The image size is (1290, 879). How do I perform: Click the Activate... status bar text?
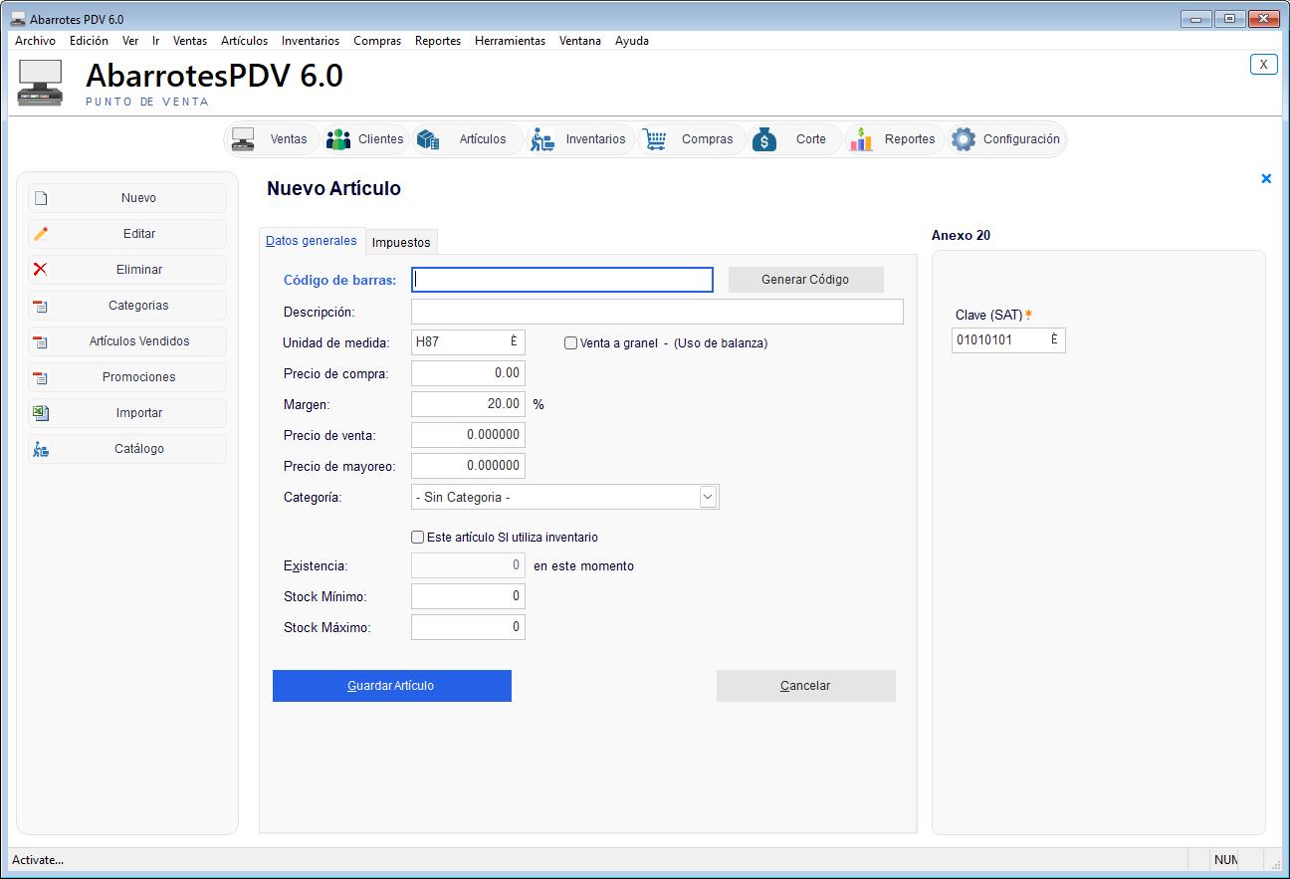38,860
